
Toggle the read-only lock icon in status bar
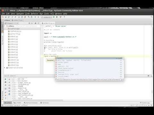149,105
